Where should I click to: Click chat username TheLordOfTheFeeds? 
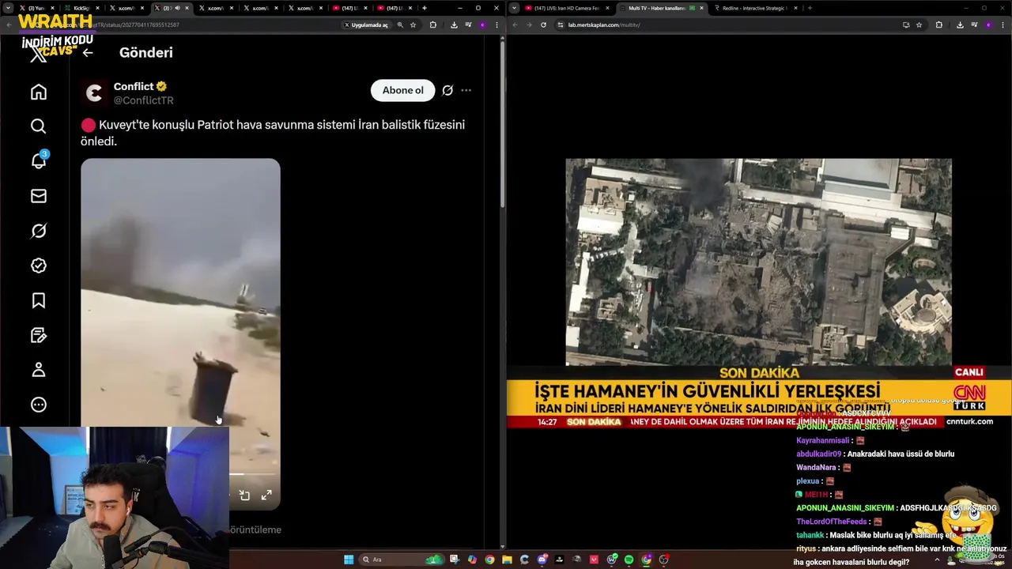tap(832, 522)
